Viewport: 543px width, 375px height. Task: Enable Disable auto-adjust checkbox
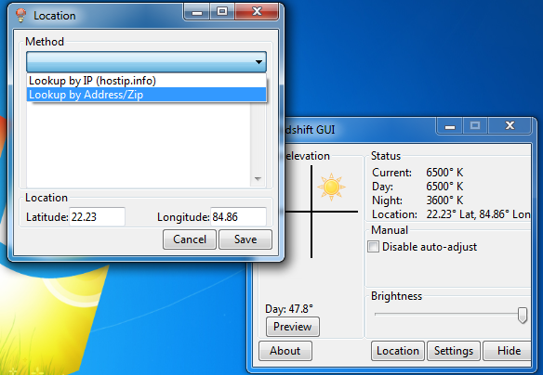click(373, 247)
